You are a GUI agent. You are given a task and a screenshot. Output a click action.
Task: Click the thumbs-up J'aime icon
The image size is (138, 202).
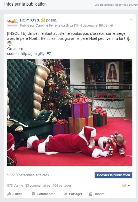point(9,194)
